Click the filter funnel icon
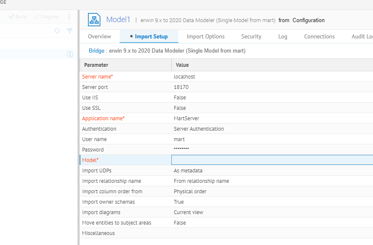The width and height of the screenshot is (373, 245). 70,31
